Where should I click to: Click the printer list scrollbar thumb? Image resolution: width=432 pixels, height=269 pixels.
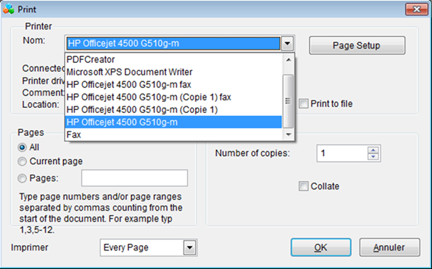288,101
